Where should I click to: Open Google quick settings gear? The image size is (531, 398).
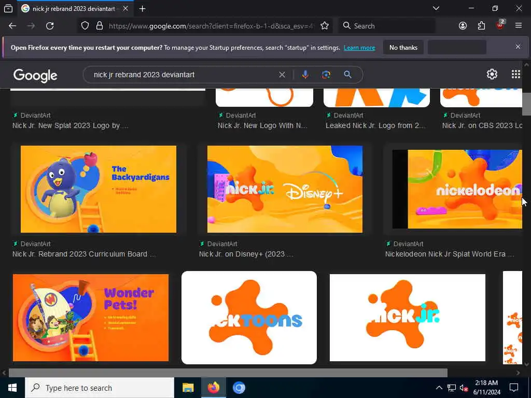pos(492,74)
